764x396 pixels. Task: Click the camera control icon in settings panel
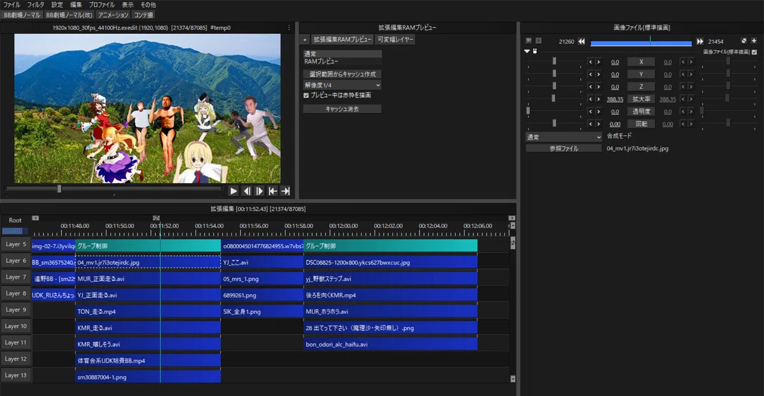528,41
